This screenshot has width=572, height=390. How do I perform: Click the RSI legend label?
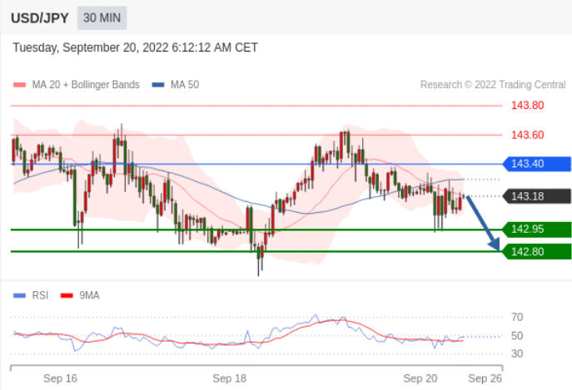coord(40,295)
